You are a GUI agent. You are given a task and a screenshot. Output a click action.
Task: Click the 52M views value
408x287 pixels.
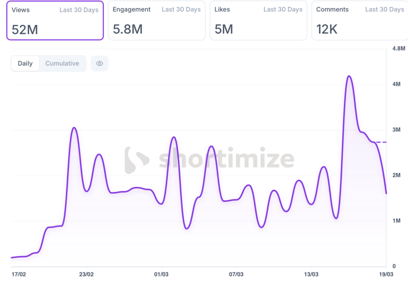(x=25, y=29)
